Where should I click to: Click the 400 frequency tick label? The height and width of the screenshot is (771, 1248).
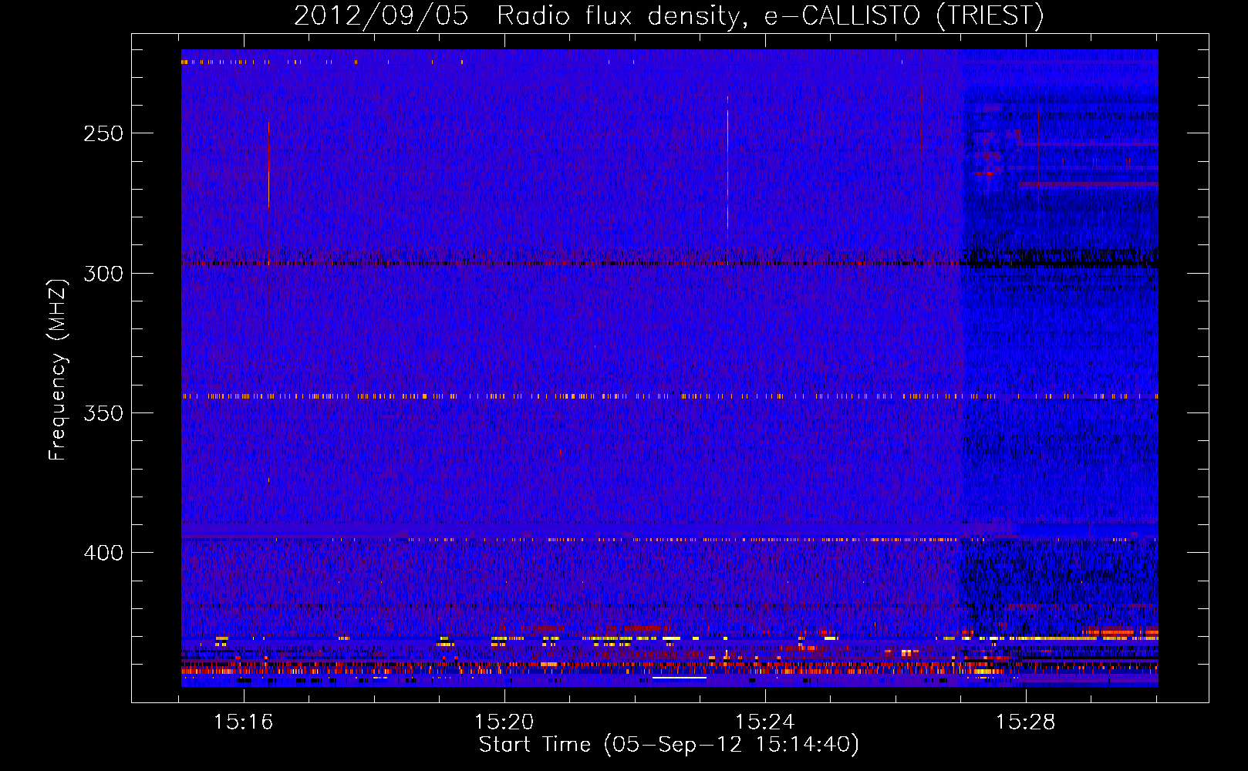point(103,553)
